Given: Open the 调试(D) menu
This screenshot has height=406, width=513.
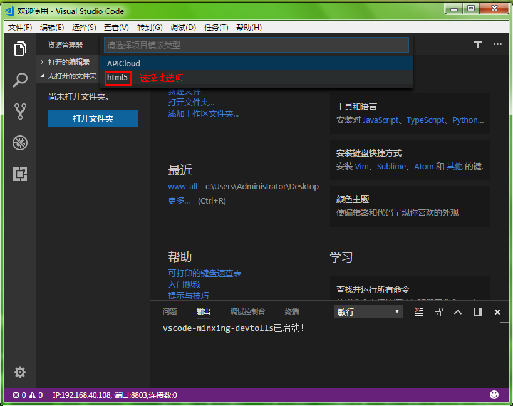Looking at the screenshot, I should point(183,27).
